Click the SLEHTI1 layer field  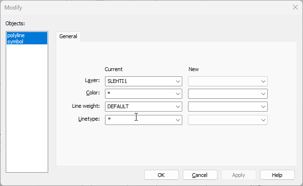pyautogui.click(x=140, y=82)
